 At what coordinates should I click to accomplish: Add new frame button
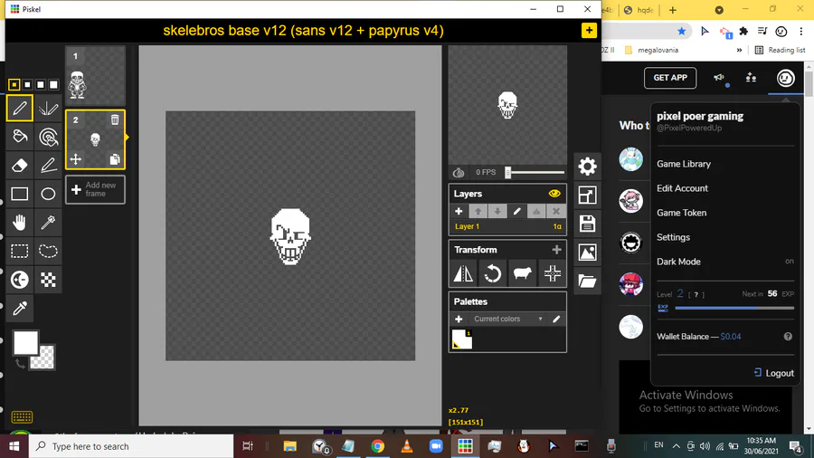pyautogui.click(x=95, y=189)
